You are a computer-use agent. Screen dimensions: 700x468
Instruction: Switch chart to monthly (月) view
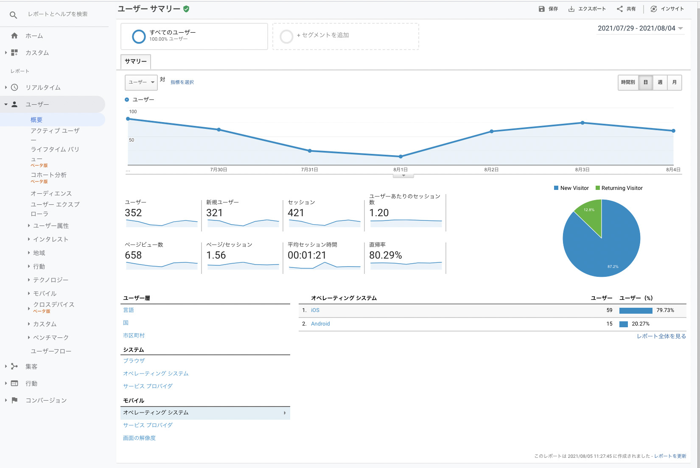674,82
